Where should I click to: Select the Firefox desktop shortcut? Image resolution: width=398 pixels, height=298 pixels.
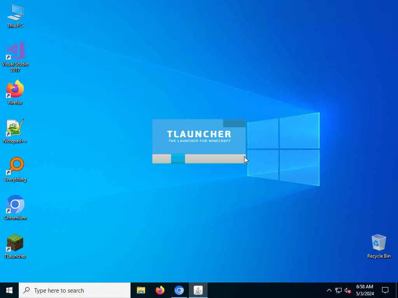15,92
